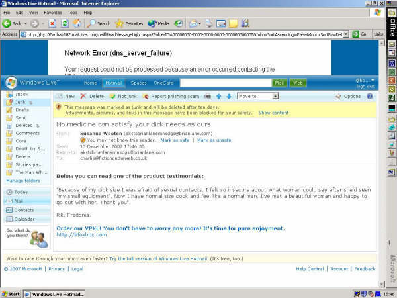Screen dimensions: 397x298
Task: Open the Inbox folder
Action: click(x=22, y=94)
